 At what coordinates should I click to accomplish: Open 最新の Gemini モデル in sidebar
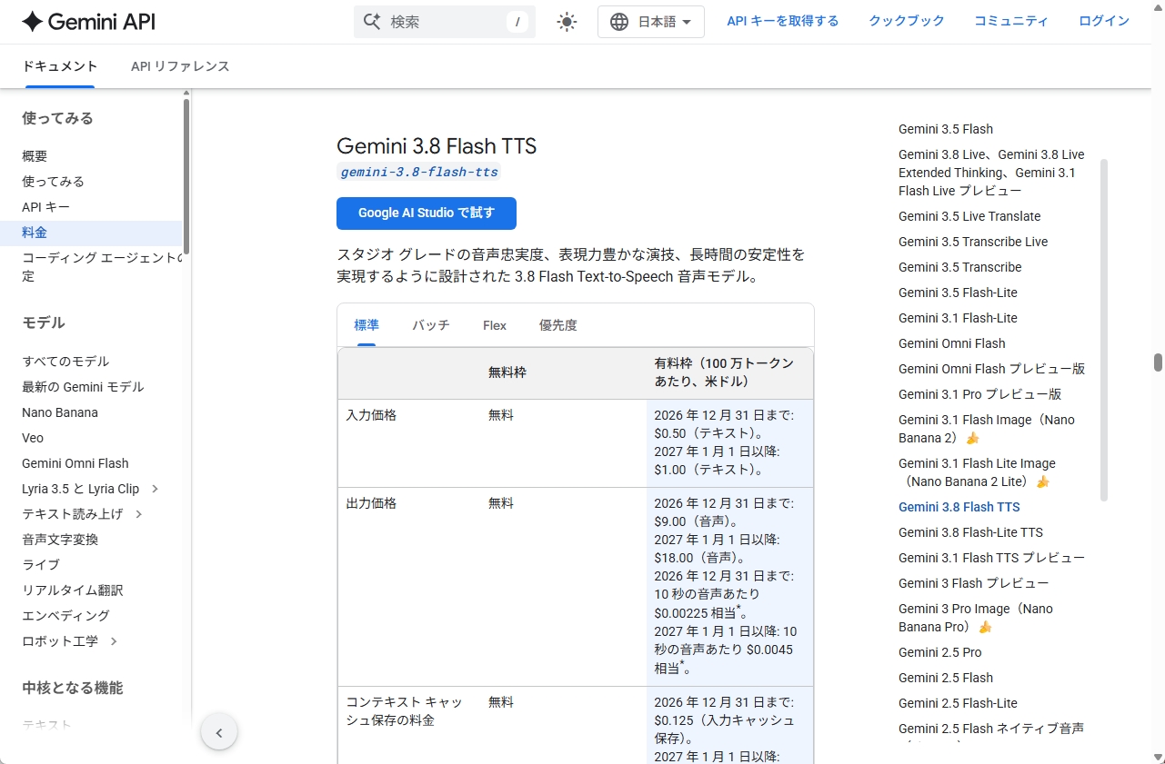pyautogui.click(x=83, y=387)
